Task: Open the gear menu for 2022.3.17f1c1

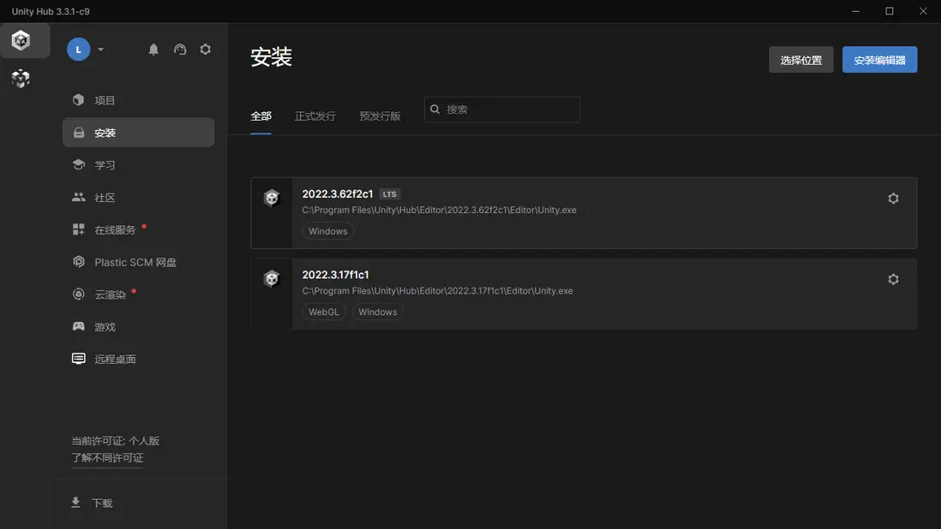Action: pos(893,279)
